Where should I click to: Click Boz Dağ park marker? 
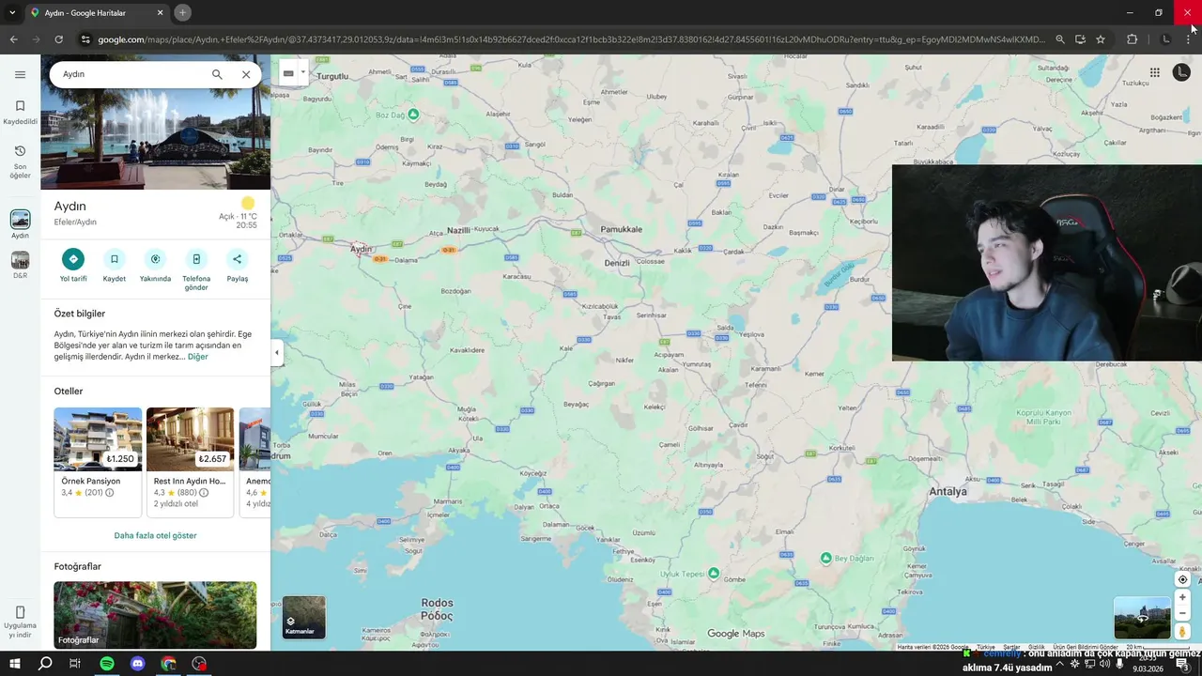pos(413,115)
